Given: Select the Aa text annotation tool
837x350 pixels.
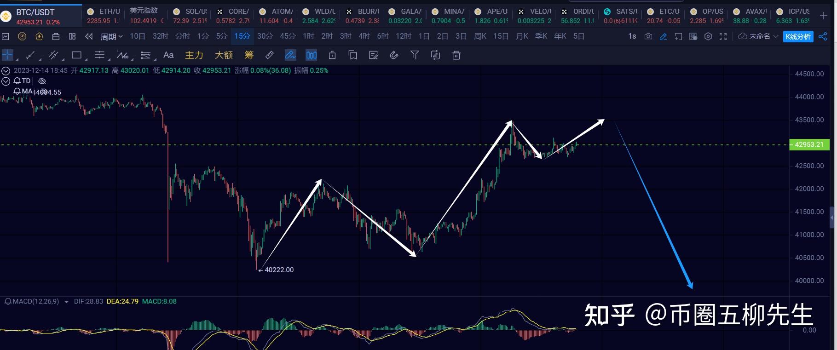Looking at the screenshot, I should coord(168,55).
